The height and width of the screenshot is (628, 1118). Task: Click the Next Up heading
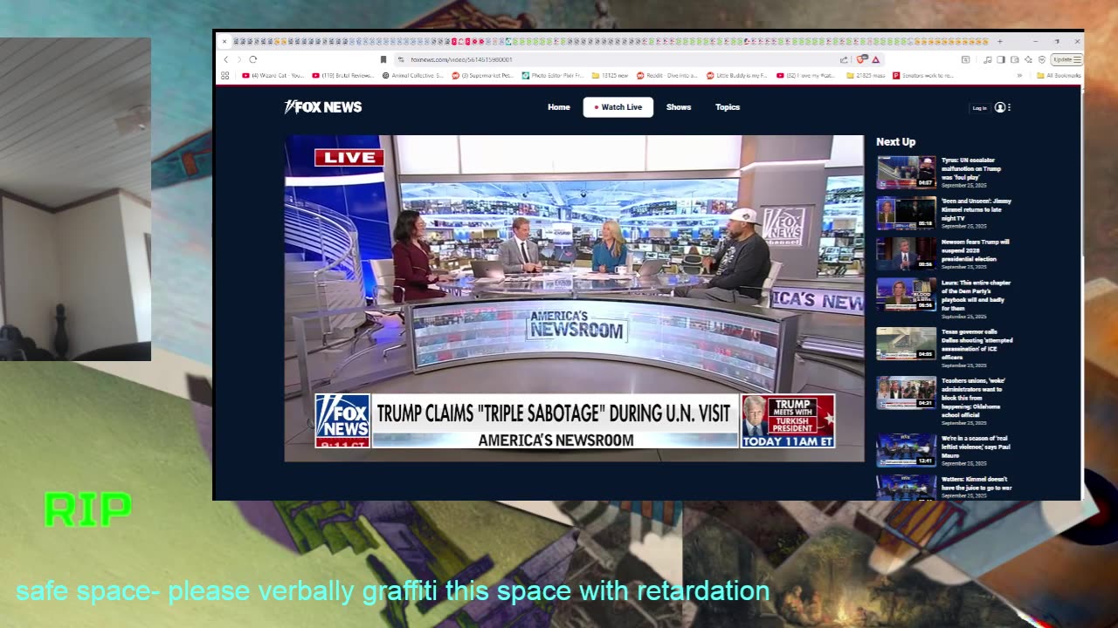click(895, 141)
